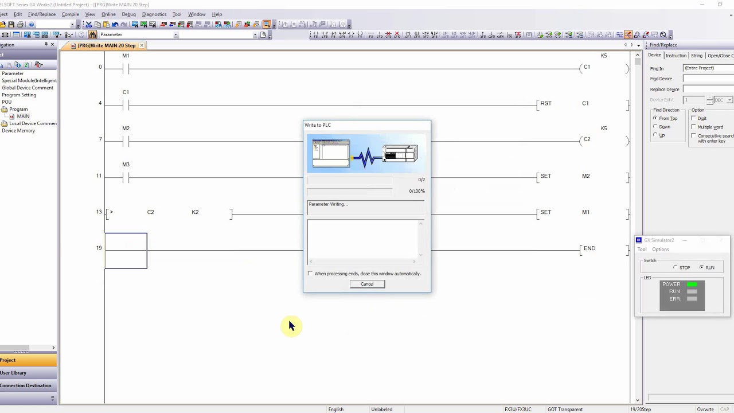Open the Parameter dropdown in toolbar
The image size is (734, 413).
[175, 34]
